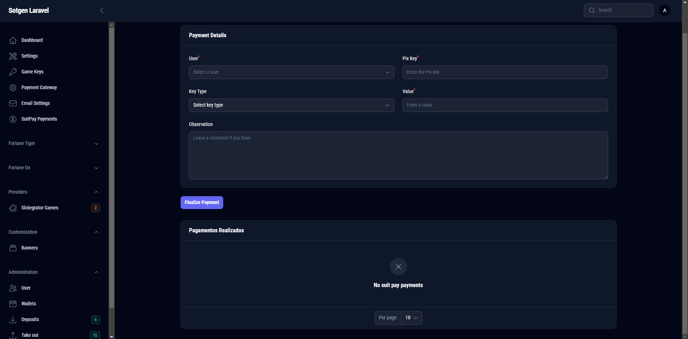Image resolution: width=688 pixels, height=339 pixels.
Task: Focus the Pix Key input field
Action: pyautogui.click(x=505, y=72)
